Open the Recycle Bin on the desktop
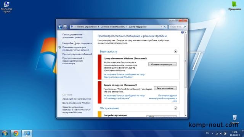The image size is (244, 137). click(x=235, y=119)
